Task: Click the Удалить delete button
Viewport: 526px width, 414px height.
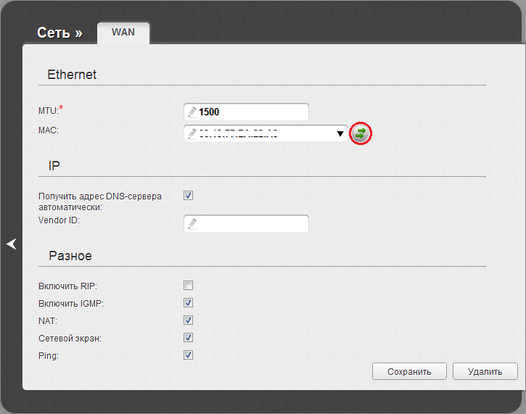Action: coord(485,371)
